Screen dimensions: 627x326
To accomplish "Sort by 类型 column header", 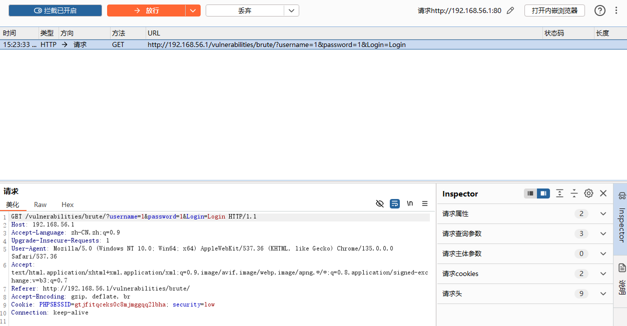I will point(49,33).
